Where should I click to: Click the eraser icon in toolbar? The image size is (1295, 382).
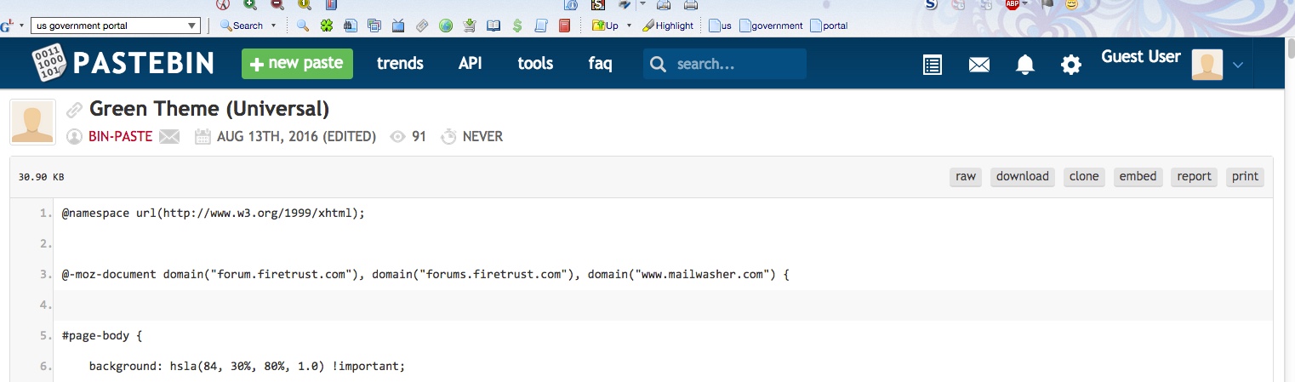(422, 26)
